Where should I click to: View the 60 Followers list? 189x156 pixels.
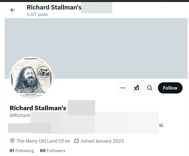pyautogui.click(x=53, y=151)
